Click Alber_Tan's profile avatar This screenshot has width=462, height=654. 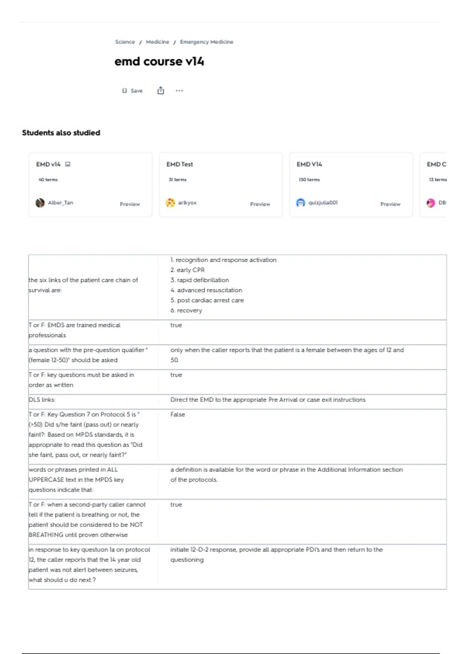coord(40,203)
